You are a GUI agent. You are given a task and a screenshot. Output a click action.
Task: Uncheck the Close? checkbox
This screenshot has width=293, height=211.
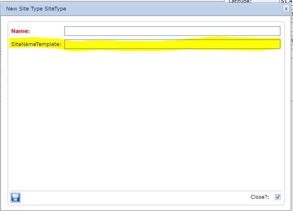click(x=278, y=197)
